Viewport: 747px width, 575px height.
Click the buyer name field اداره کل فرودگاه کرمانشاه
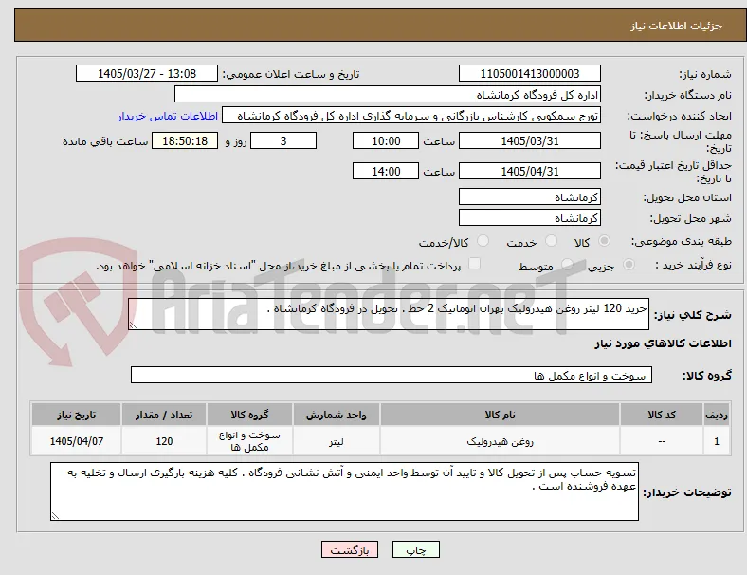coord(388,94)
